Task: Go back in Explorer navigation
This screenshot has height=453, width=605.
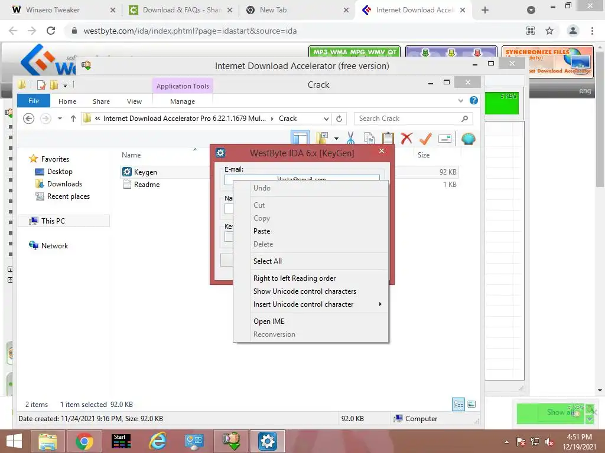Action: (x=28, y=118)
